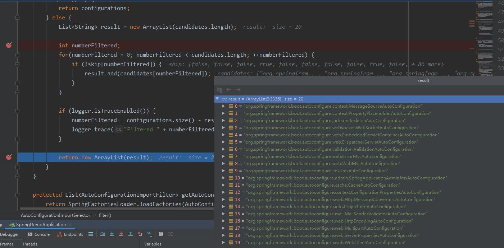Click the Drop Frame icon
Screen dimensions: 504x248
coord(140,234)
